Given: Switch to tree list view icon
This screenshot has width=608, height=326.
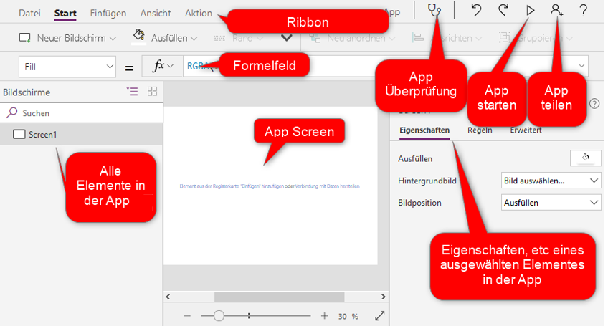Looking at the screenshot, I should tap(132, 92).
